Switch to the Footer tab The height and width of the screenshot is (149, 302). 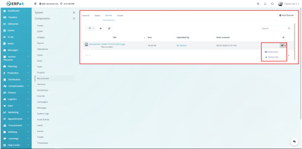pyautogui.click(x=120, y=16)
